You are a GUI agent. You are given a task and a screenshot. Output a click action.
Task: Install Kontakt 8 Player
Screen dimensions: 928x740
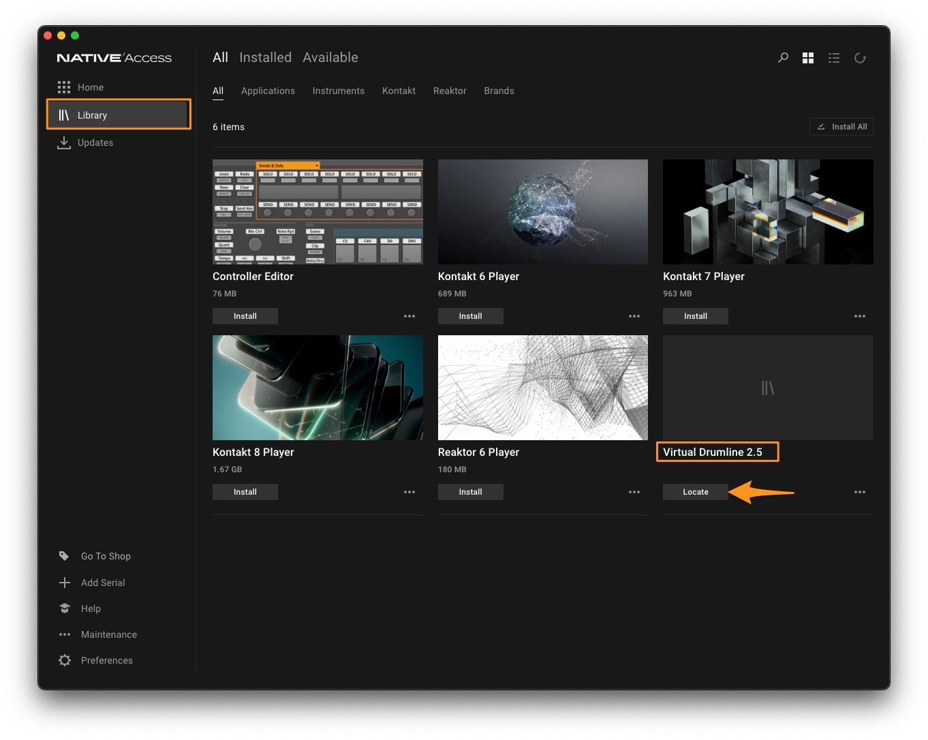pyautogui.click(x=245, y=492)
